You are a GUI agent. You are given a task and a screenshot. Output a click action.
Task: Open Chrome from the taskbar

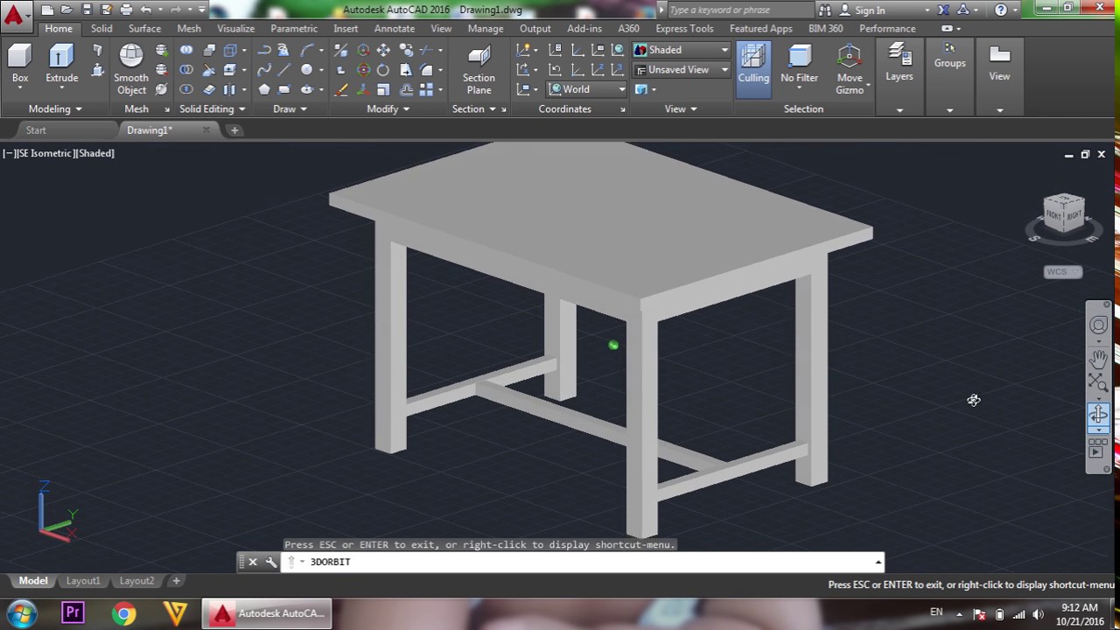(x=124, y=613)
